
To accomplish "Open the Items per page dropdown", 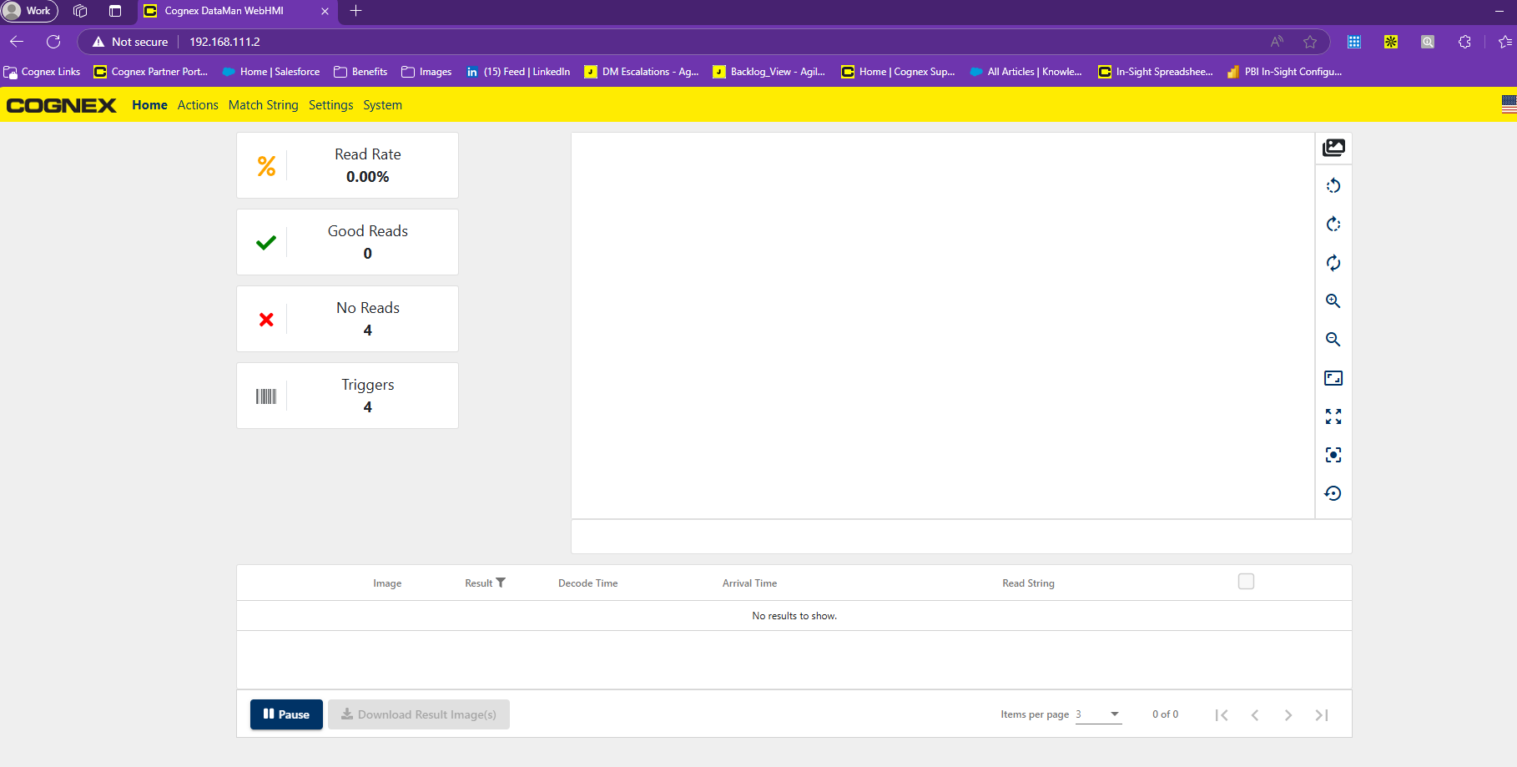I will click(x=1098, y=714).
